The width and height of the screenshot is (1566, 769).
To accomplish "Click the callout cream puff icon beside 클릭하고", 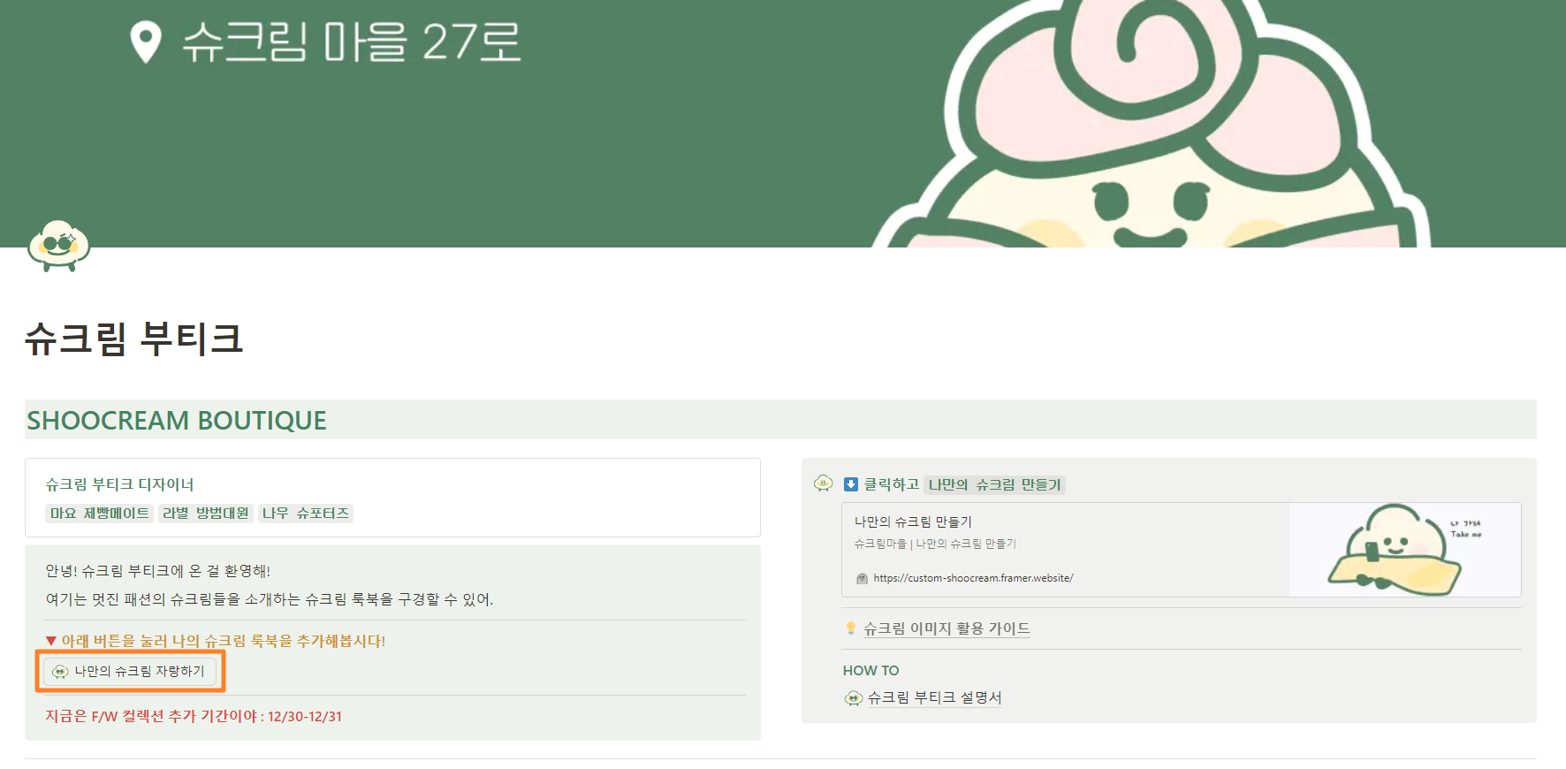I will tap(823, 483).
